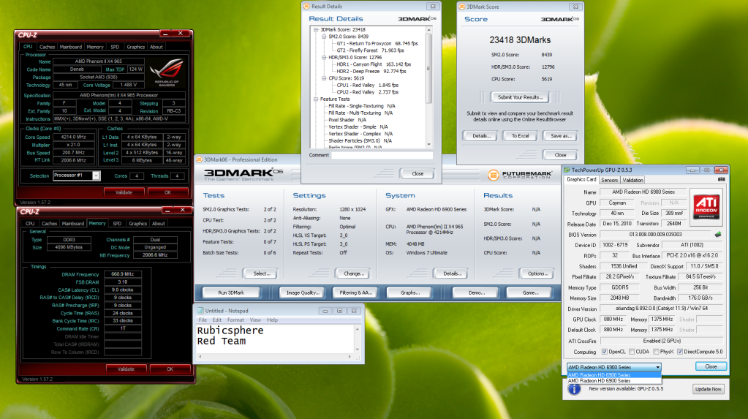The height and width of the screenshot is (419, 748).
Task: Switch to the Sensors tab in GPU-Z
Action: (609, 180)
